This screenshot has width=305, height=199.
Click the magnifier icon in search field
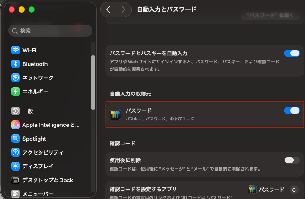[x=15, y=31]
